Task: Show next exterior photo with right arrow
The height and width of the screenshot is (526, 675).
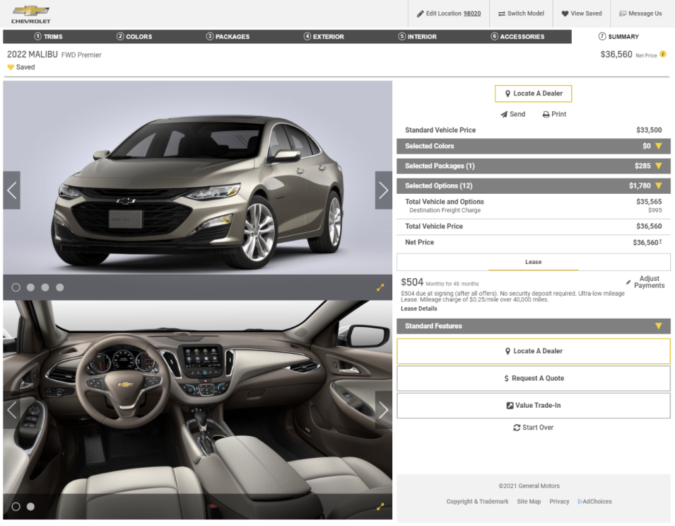Action: point(383,190)
